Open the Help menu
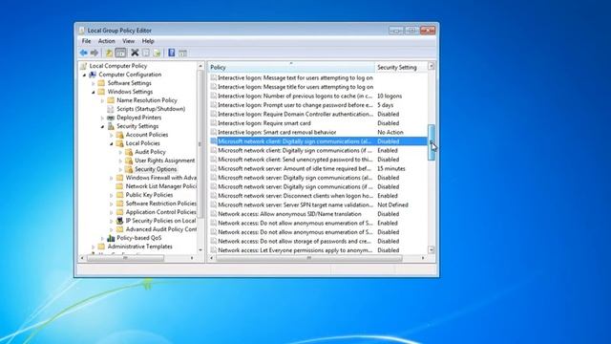 [148, 41]
